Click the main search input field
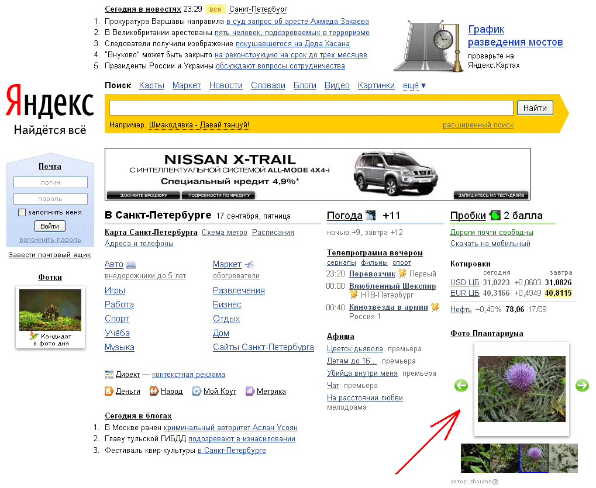Screen dimensions: 596x488 [x=311, y=108]
